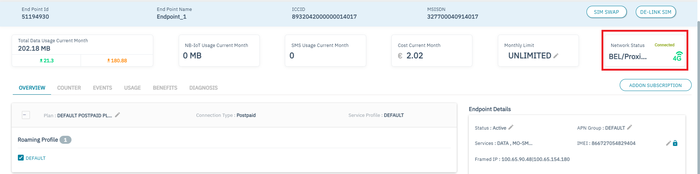Click the DE-LINK SIM button
Image resolution: width=700 pixels, height=174 pixels.
pos(655,12)
